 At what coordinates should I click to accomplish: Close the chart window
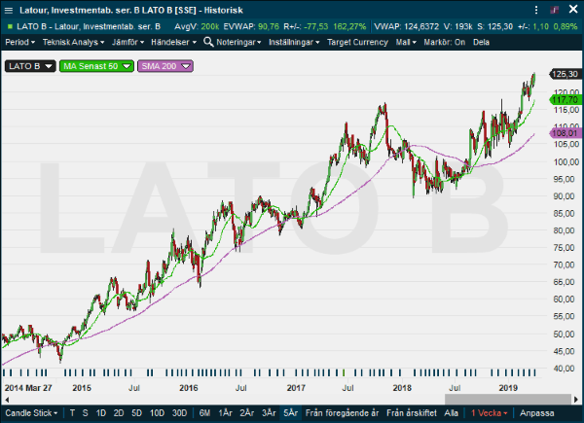click(x=573, y=10)
